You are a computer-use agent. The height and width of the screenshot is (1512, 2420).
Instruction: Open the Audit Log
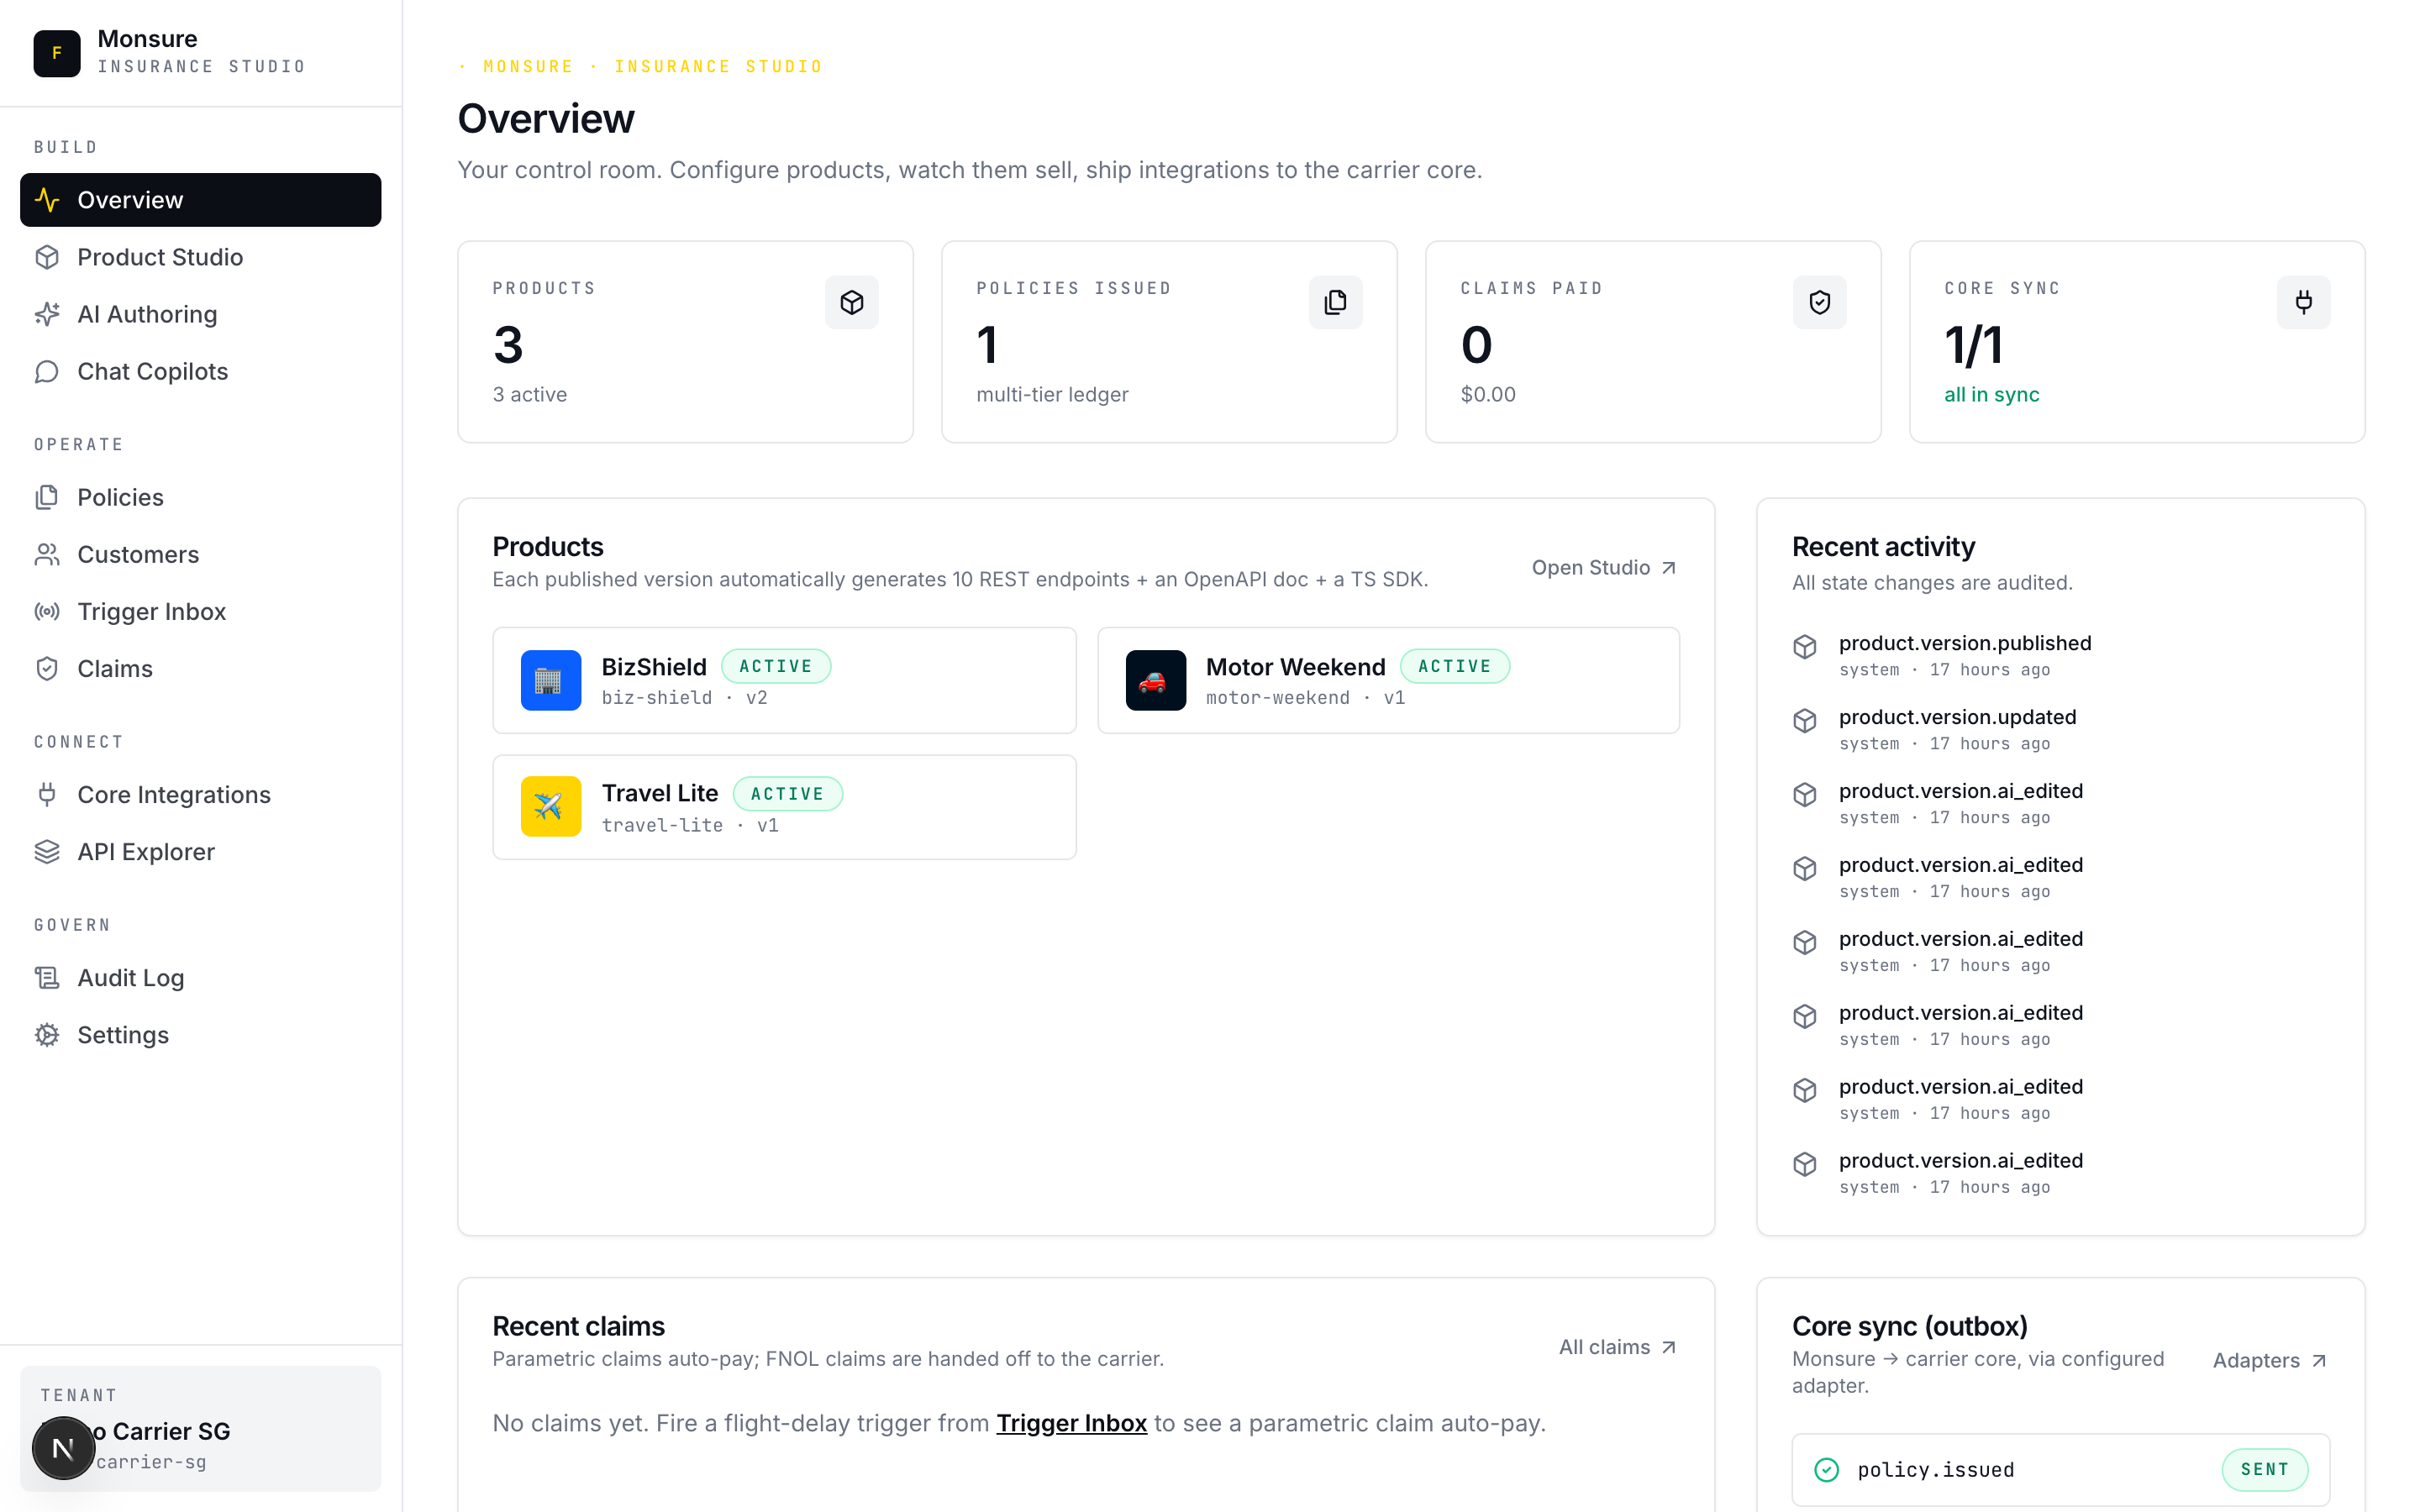point(130,977)
